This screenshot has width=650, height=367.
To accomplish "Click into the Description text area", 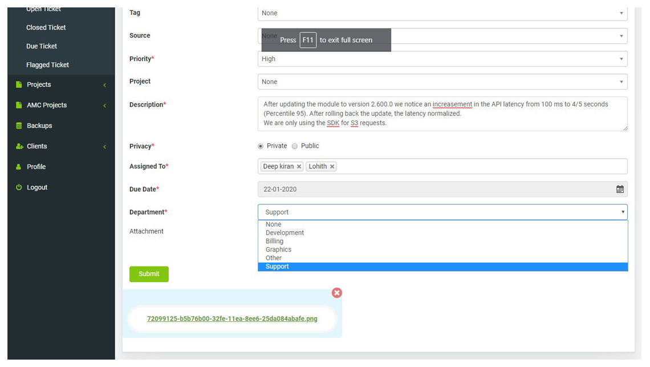I will coord(442,114).
